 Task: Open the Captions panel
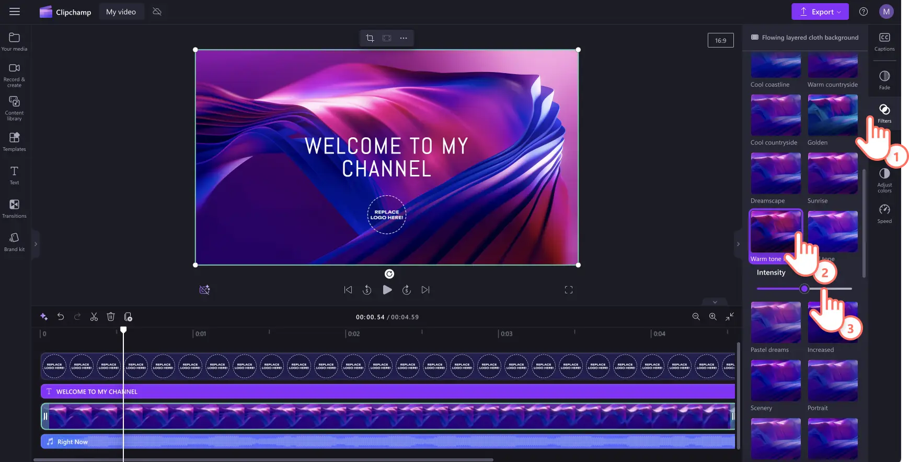(884, 42)
